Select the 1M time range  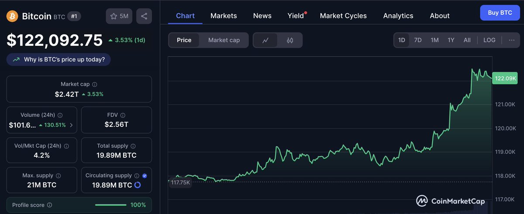click(434, 40)
